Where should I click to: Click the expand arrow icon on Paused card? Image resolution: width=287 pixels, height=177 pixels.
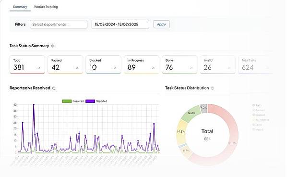pyautogui.click(x=77, y=68)
